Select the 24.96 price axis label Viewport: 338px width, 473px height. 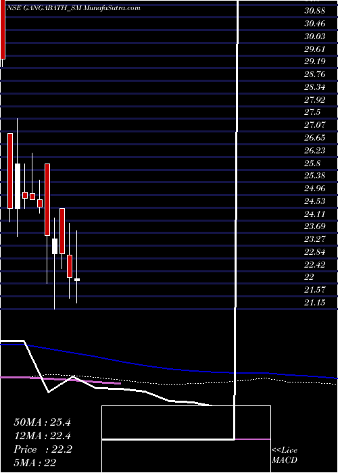(315, 189)
